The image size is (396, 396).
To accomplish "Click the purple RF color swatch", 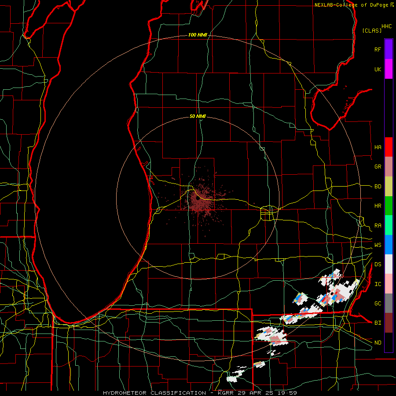I will point(389,49).
